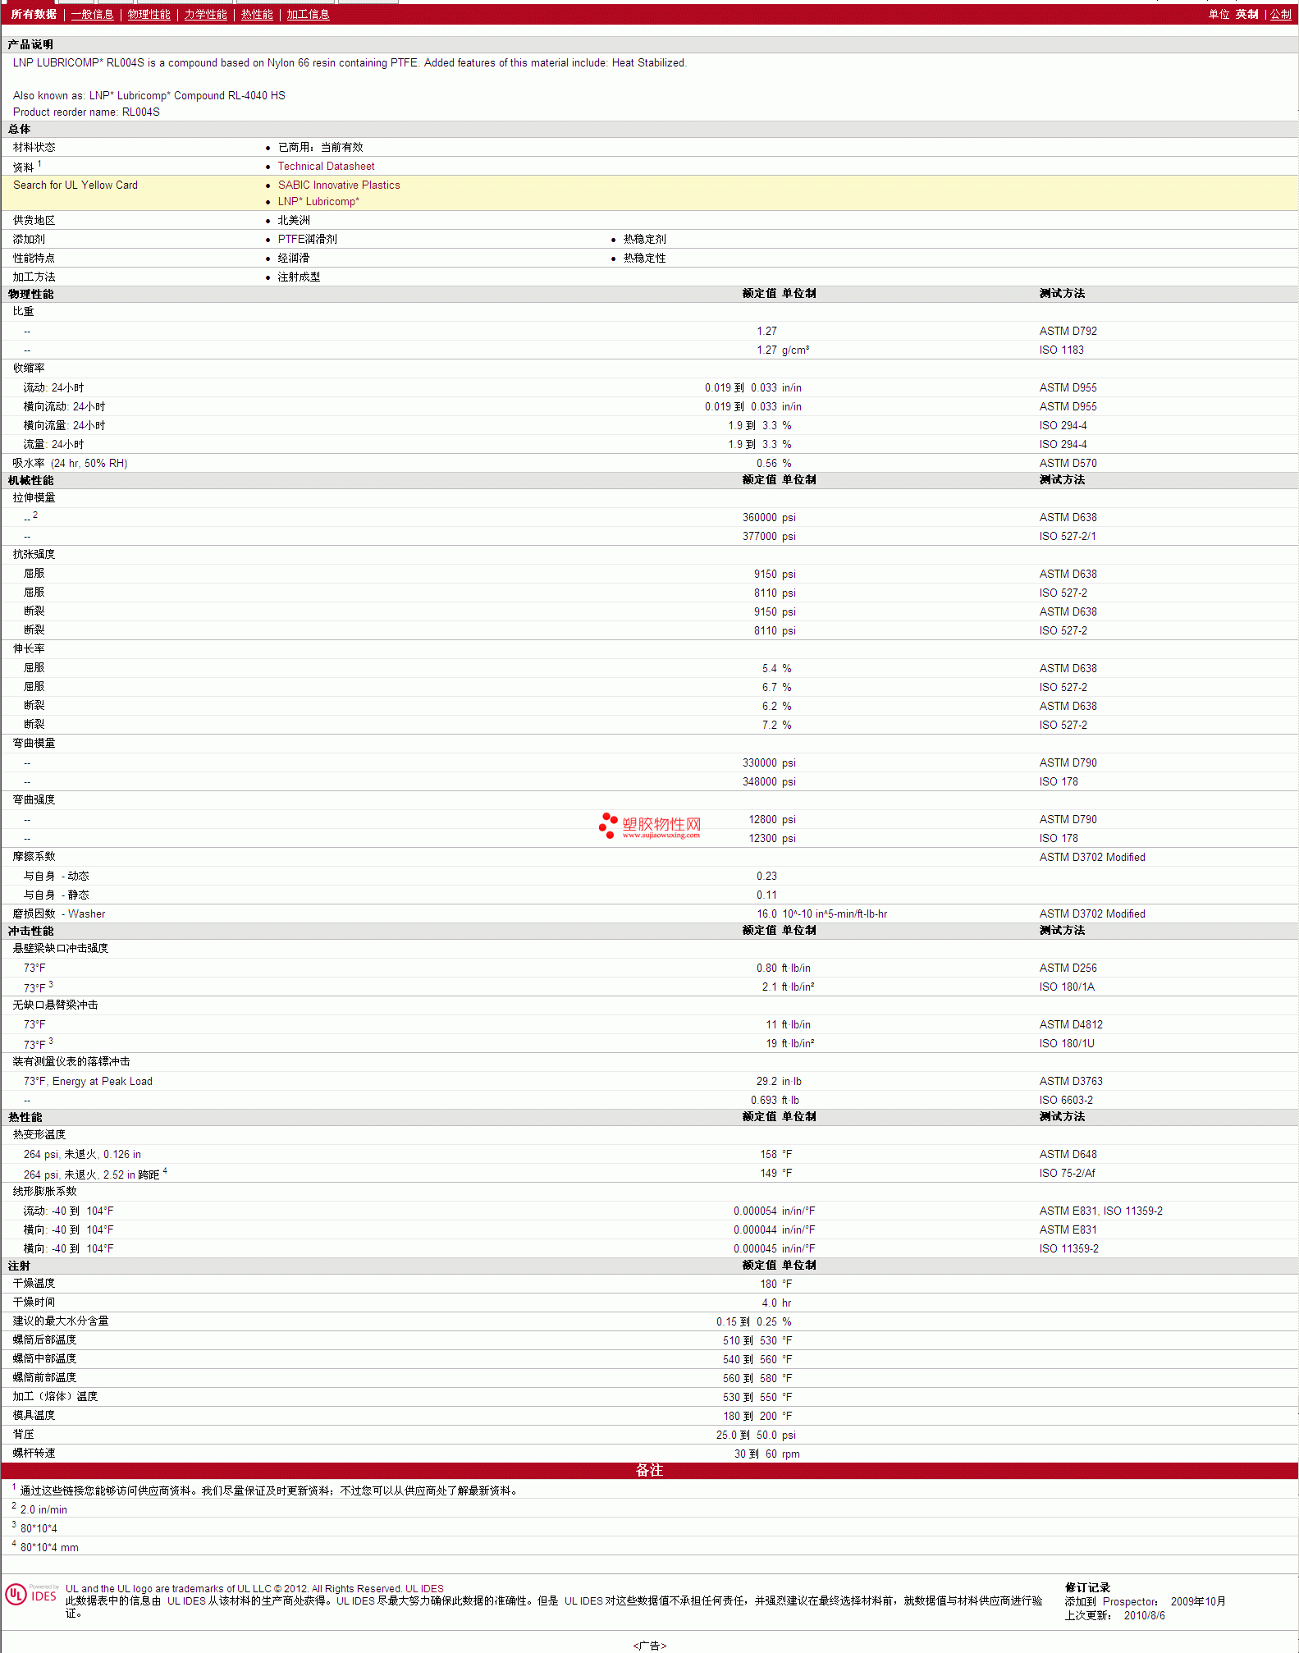Click the Product reorder name: RL004S line
1299x1653 pixels.
(x=86, y=112)
